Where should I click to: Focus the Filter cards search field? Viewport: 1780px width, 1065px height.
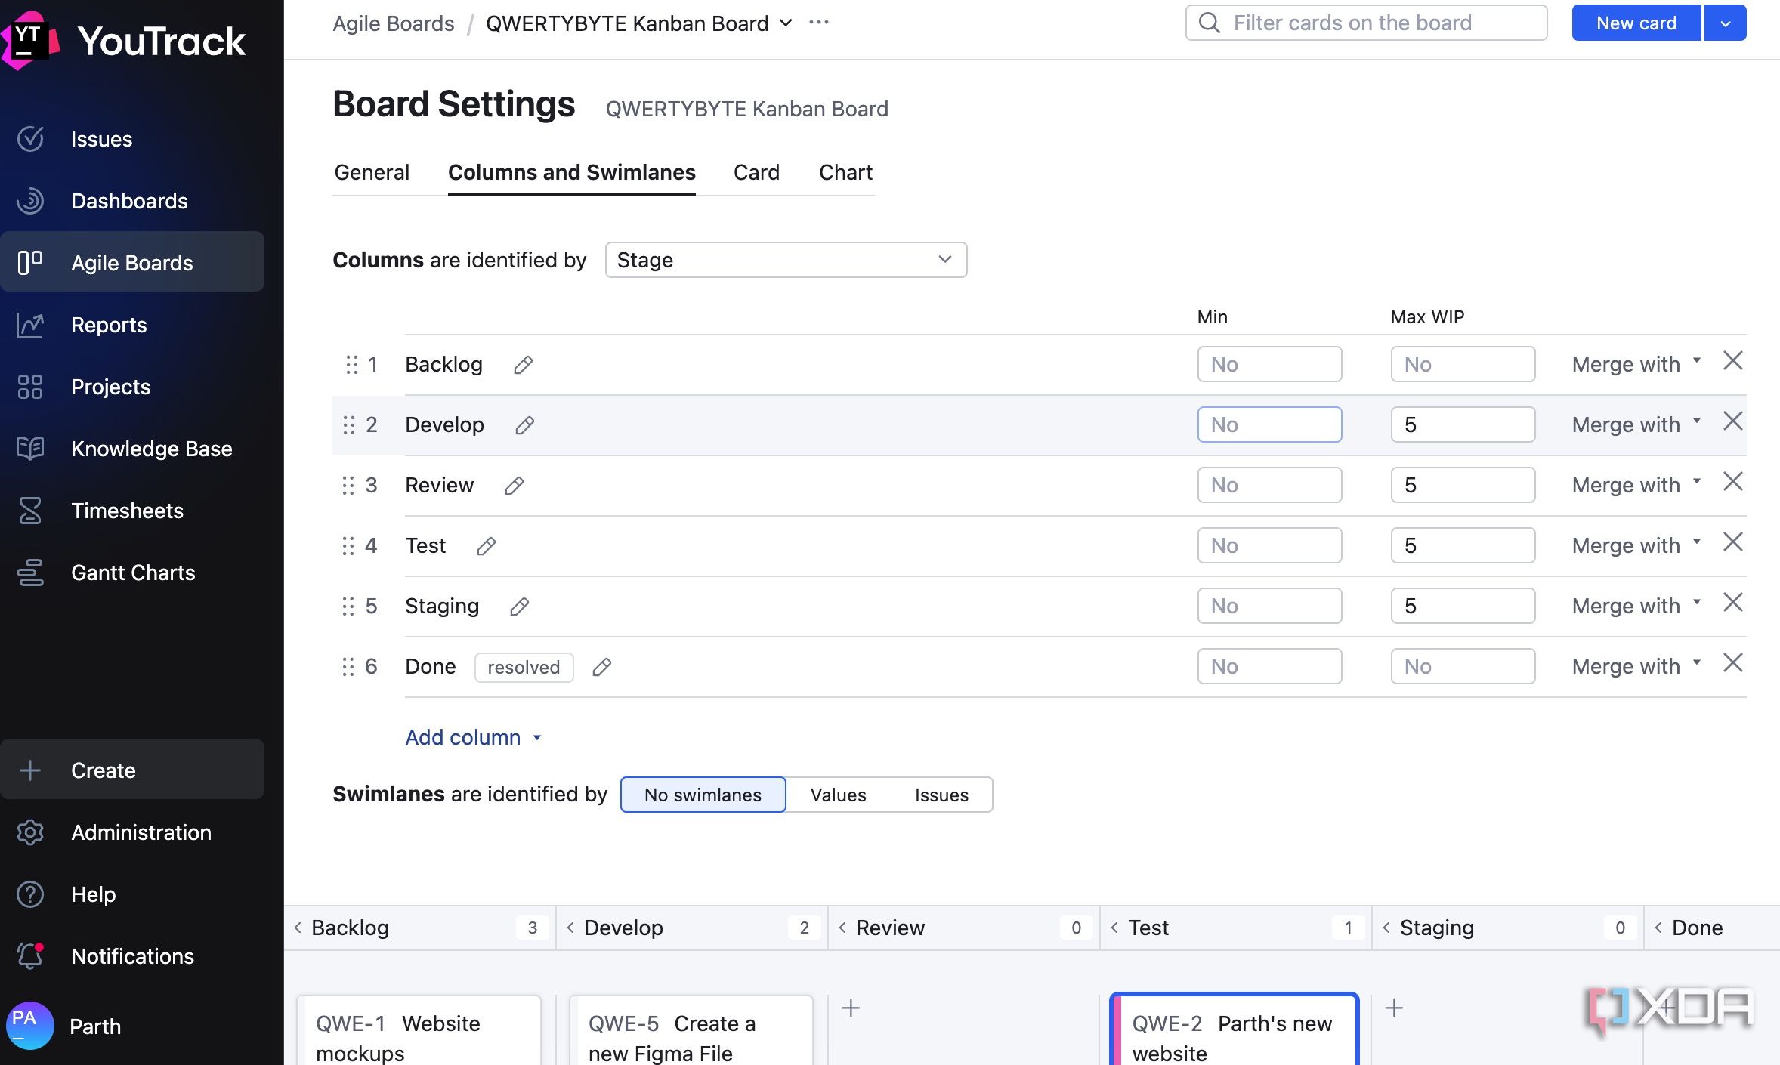(x=1366, y=23)
